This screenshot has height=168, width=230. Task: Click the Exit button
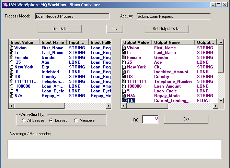tap(186, 119)
